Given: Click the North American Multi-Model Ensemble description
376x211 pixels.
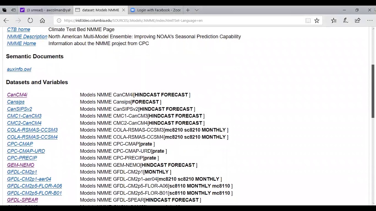Looking at the screenshot, I should 145,37.
